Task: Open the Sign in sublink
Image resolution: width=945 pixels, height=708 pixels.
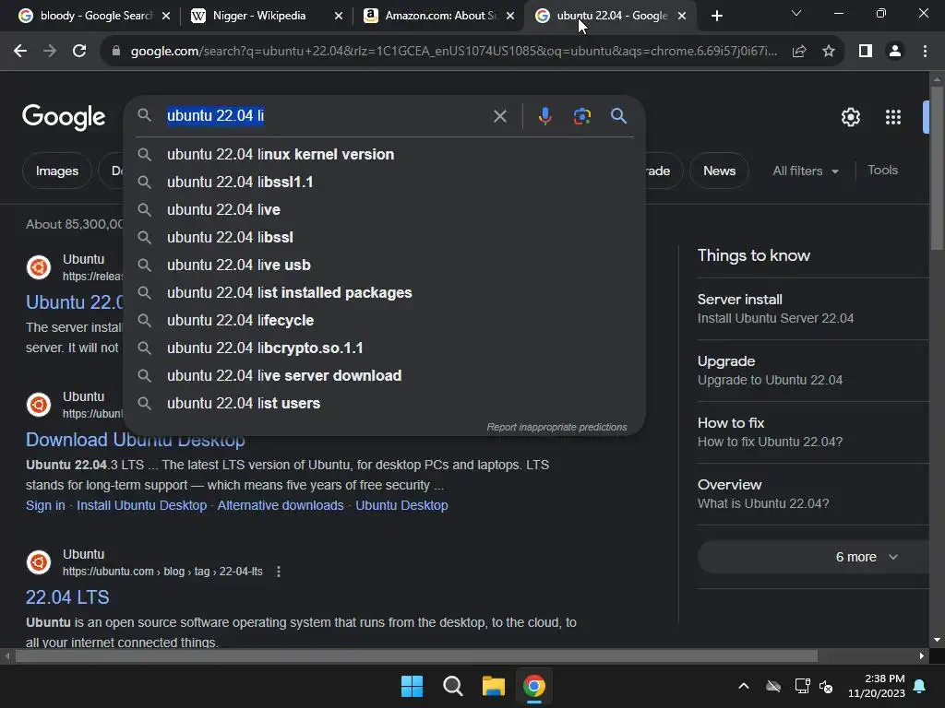Action: (x=45, y=506)
